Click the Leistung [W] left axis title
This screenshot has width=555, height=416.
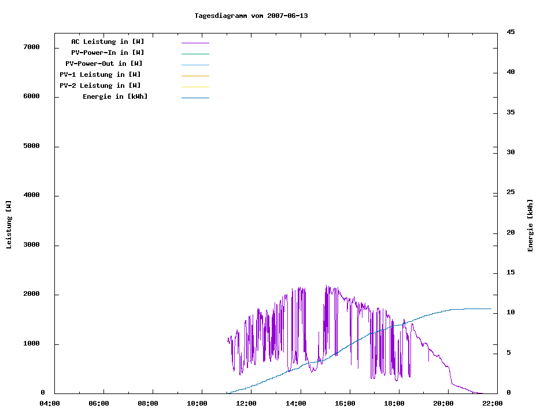point(9,225)
